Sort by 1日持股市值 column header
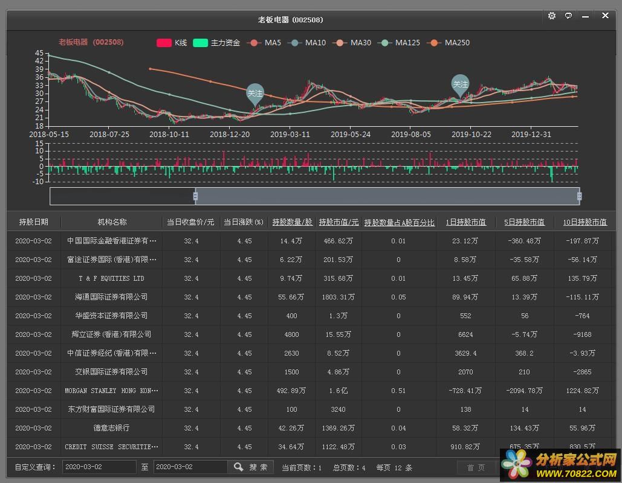622x483 pixels. [x=465, y=222]
